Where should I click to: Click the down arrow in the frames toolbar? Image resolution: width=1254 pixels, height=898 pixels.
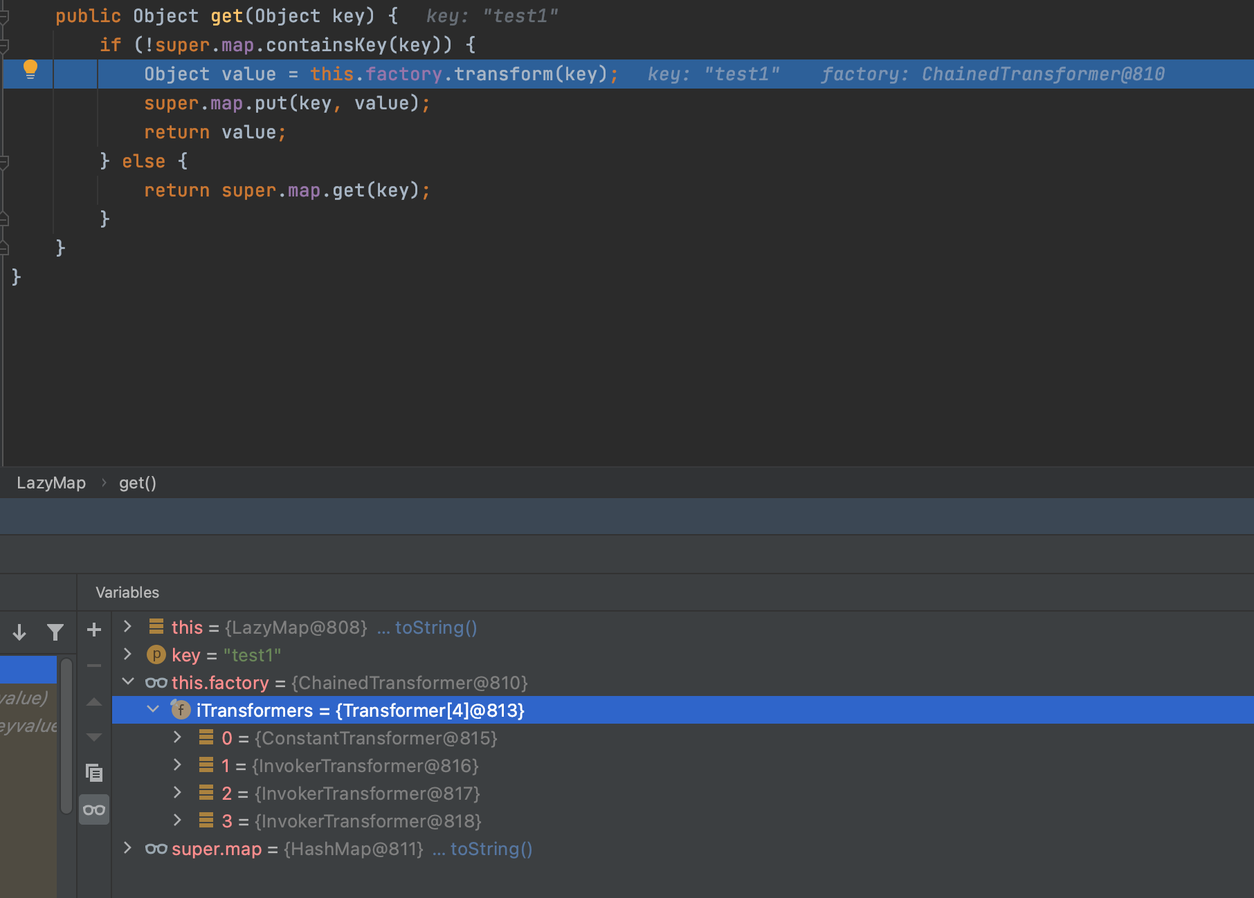19,632
